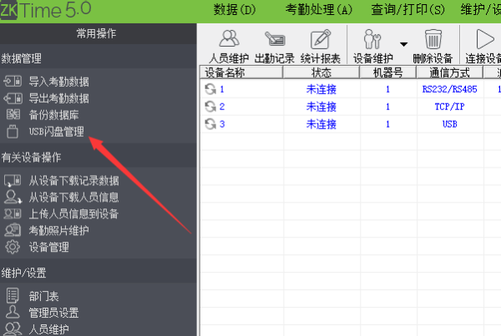Click the refresh icon for device 3
The height and width of the screenshot is (336, 501).
[x=210, y=123]
